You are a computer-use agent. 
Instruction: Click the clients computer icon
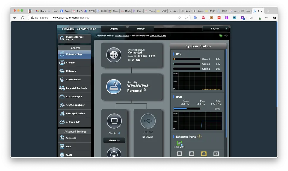coord(114,121)
